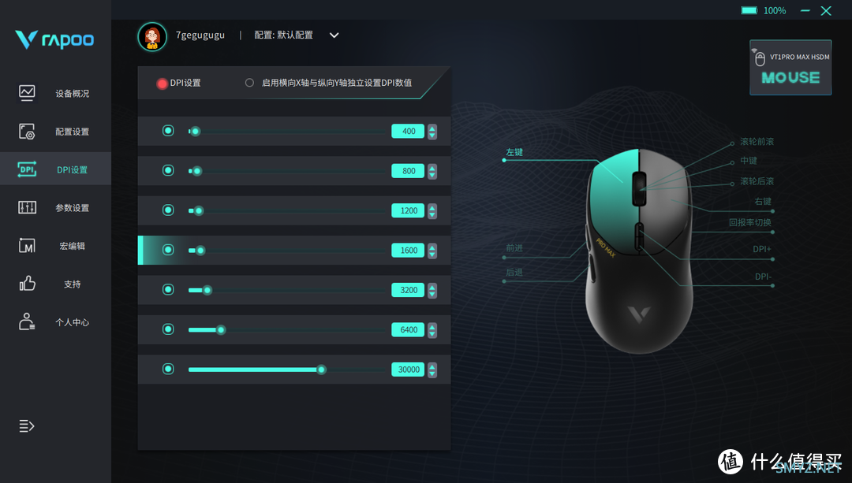The image size is (852, 483).
Task: Click the 左键 button label
Action: [514, 152]
